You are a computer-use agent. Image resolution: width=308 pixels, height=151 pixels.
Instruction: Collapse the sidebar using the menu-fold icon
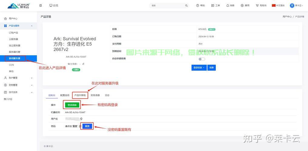41,5
